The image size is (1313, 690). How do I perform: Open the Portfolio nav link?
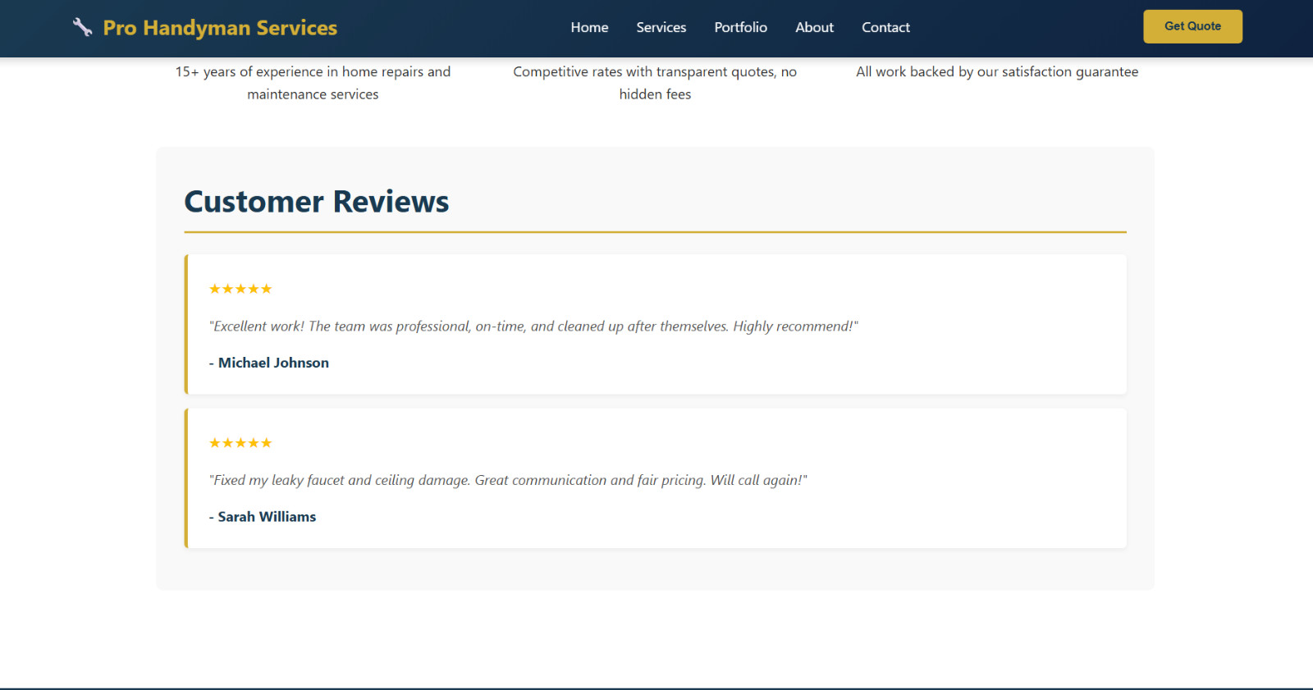tap(740, 27)
